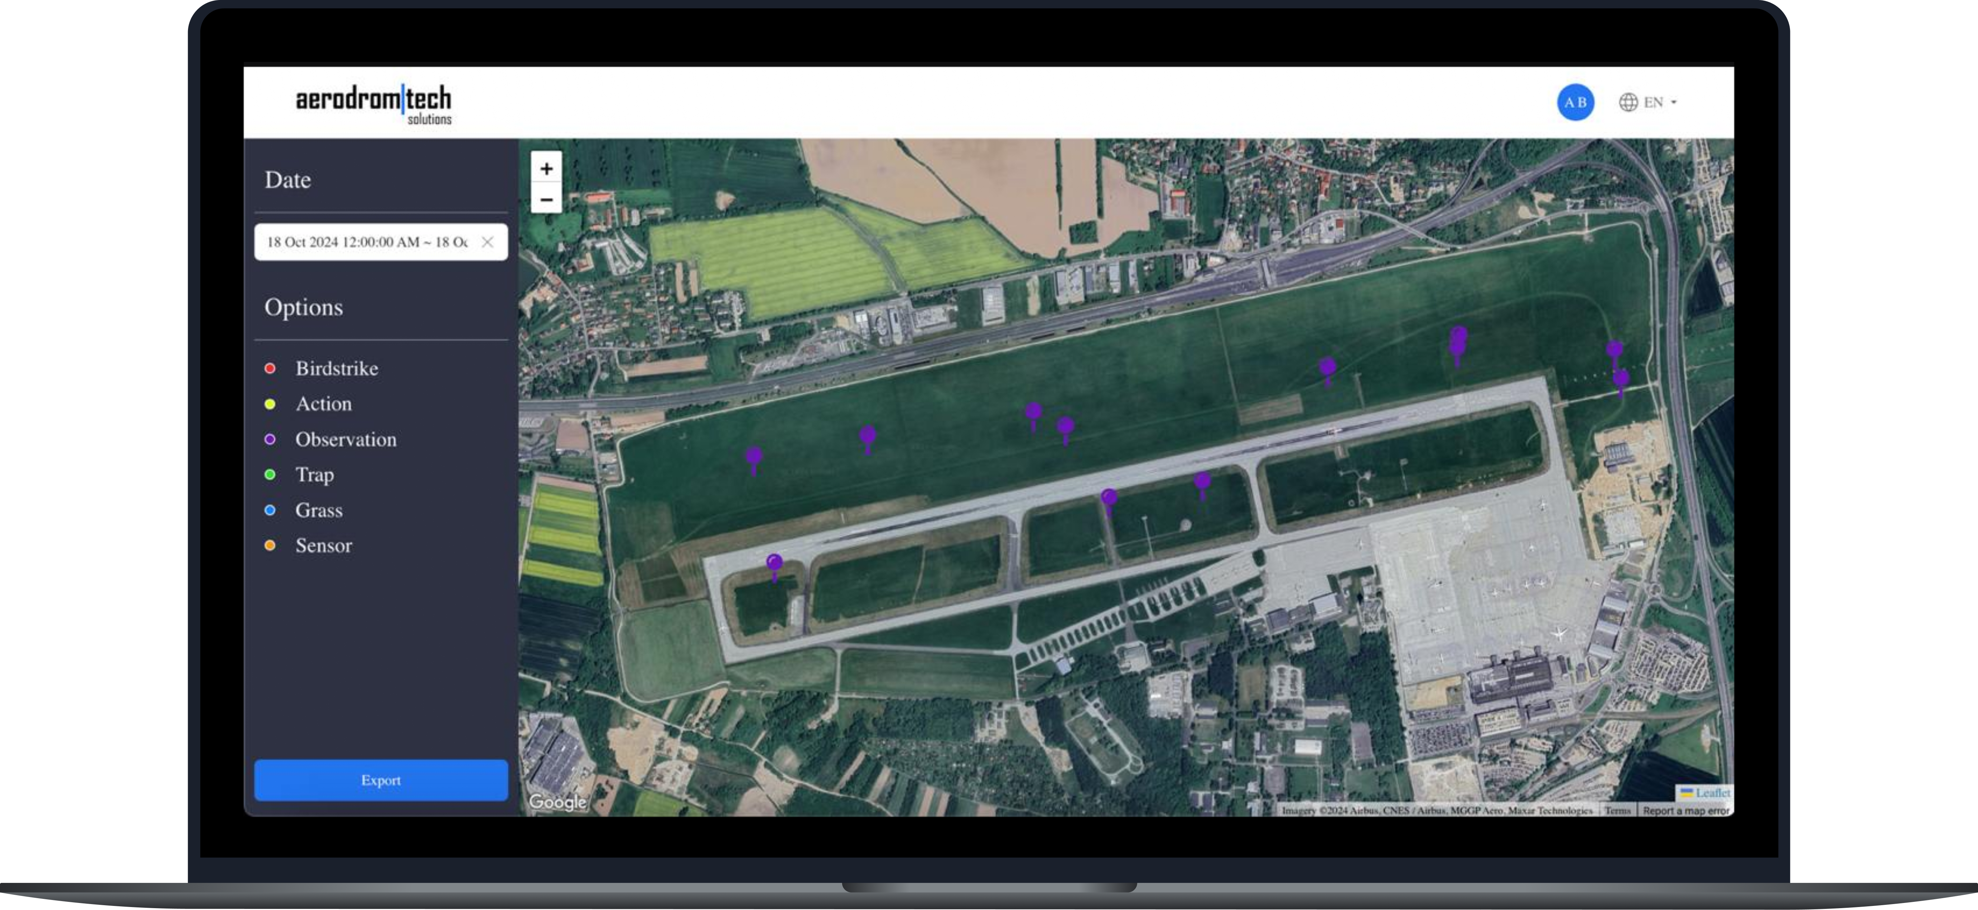The height and width of the screenshot is (910, 1978).
Task: Click the aerodromtech solutions logo
Action: point(374,105)
